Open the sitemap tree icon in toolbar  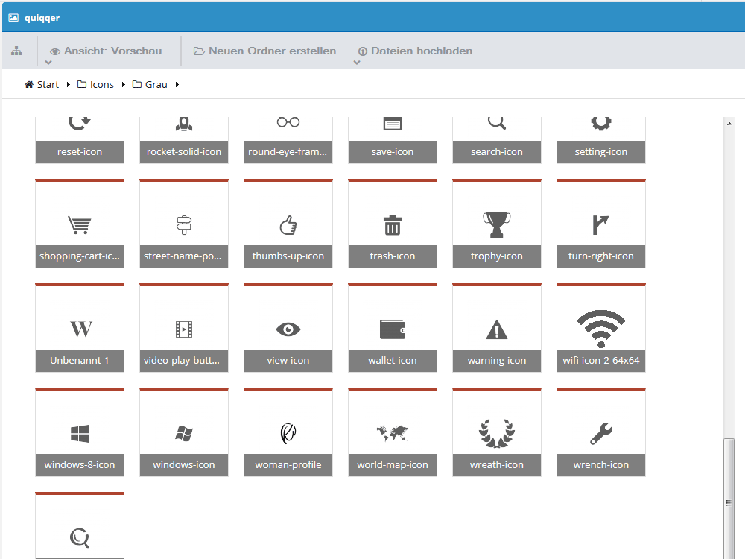click(x=16, y=51)
